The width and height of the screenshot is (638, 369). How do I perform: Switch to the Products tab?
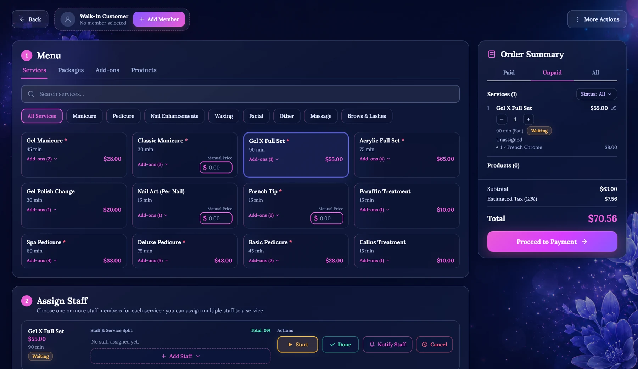pyautogui.click(x=144, y=70)
